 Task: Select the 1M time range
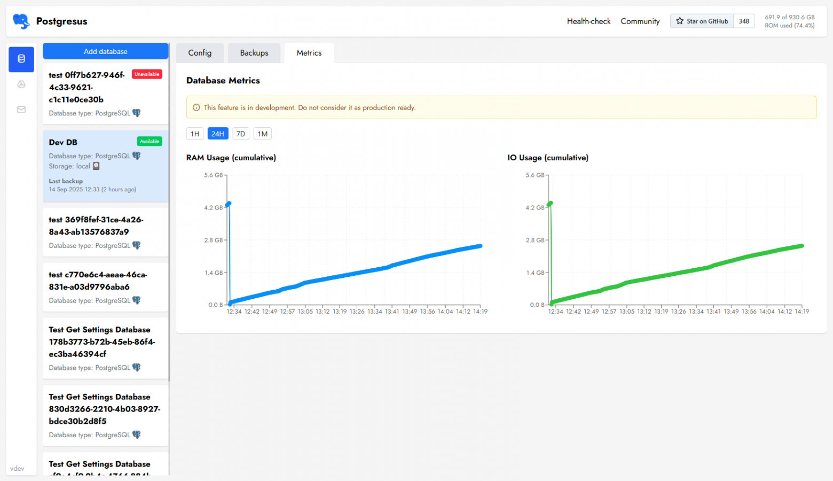263,134
